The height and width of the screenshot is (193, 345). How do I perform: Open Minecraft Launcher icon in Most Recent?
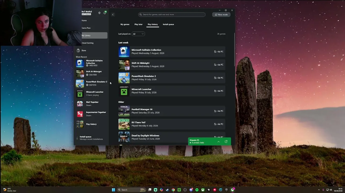pyautogui.click(x=80, y=94)
